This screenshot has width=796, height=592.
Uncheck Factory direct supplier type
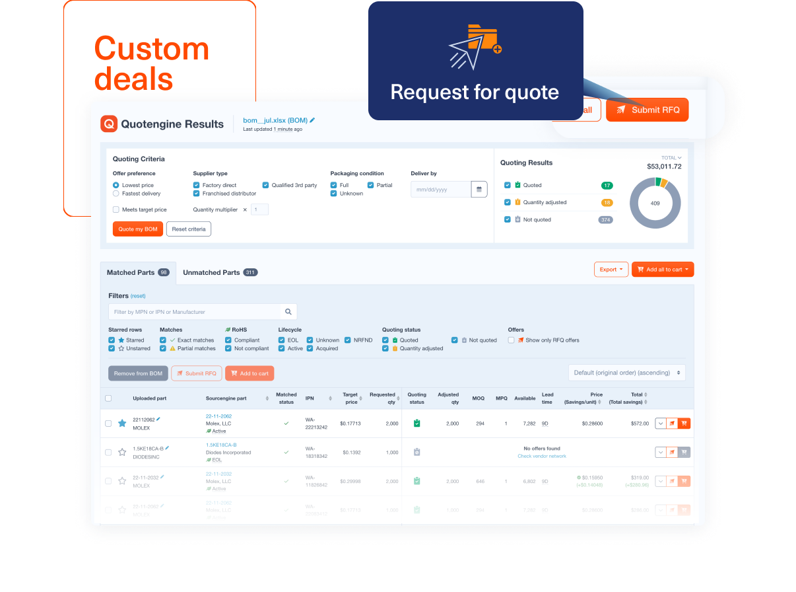point(197,185)
